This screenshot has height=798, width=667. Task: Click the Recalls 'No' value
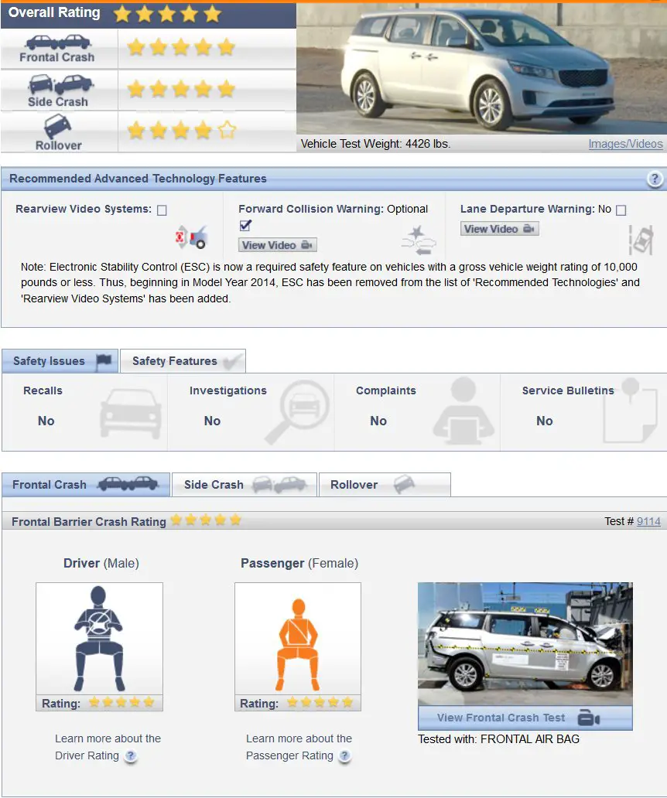coord(46,421)
